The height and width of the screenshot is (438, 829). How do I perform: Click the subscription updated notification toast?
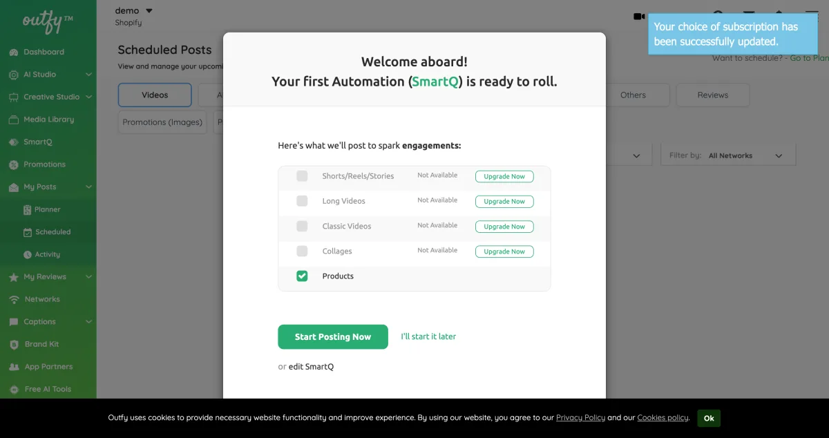[x=733, y=34]
